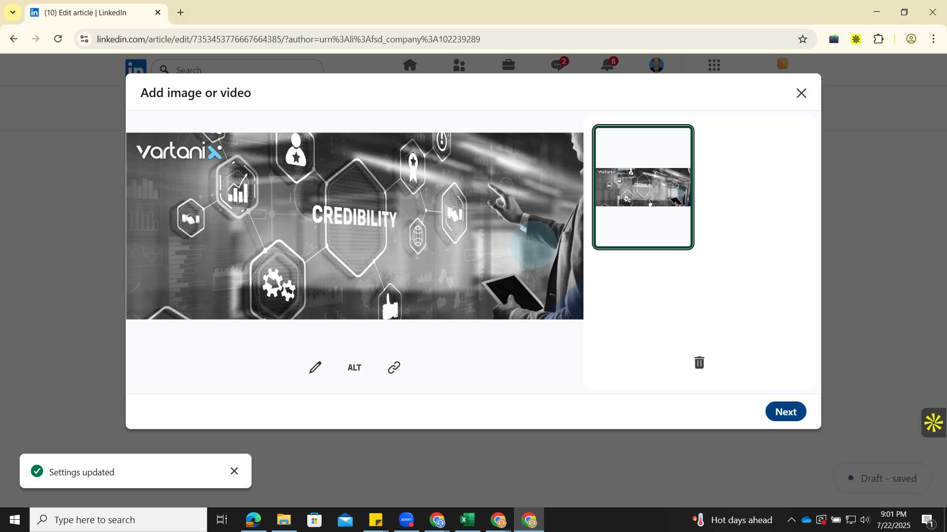Click the dark green extension icon
This screenshot has width=947, height=532.
coord(834,39)
